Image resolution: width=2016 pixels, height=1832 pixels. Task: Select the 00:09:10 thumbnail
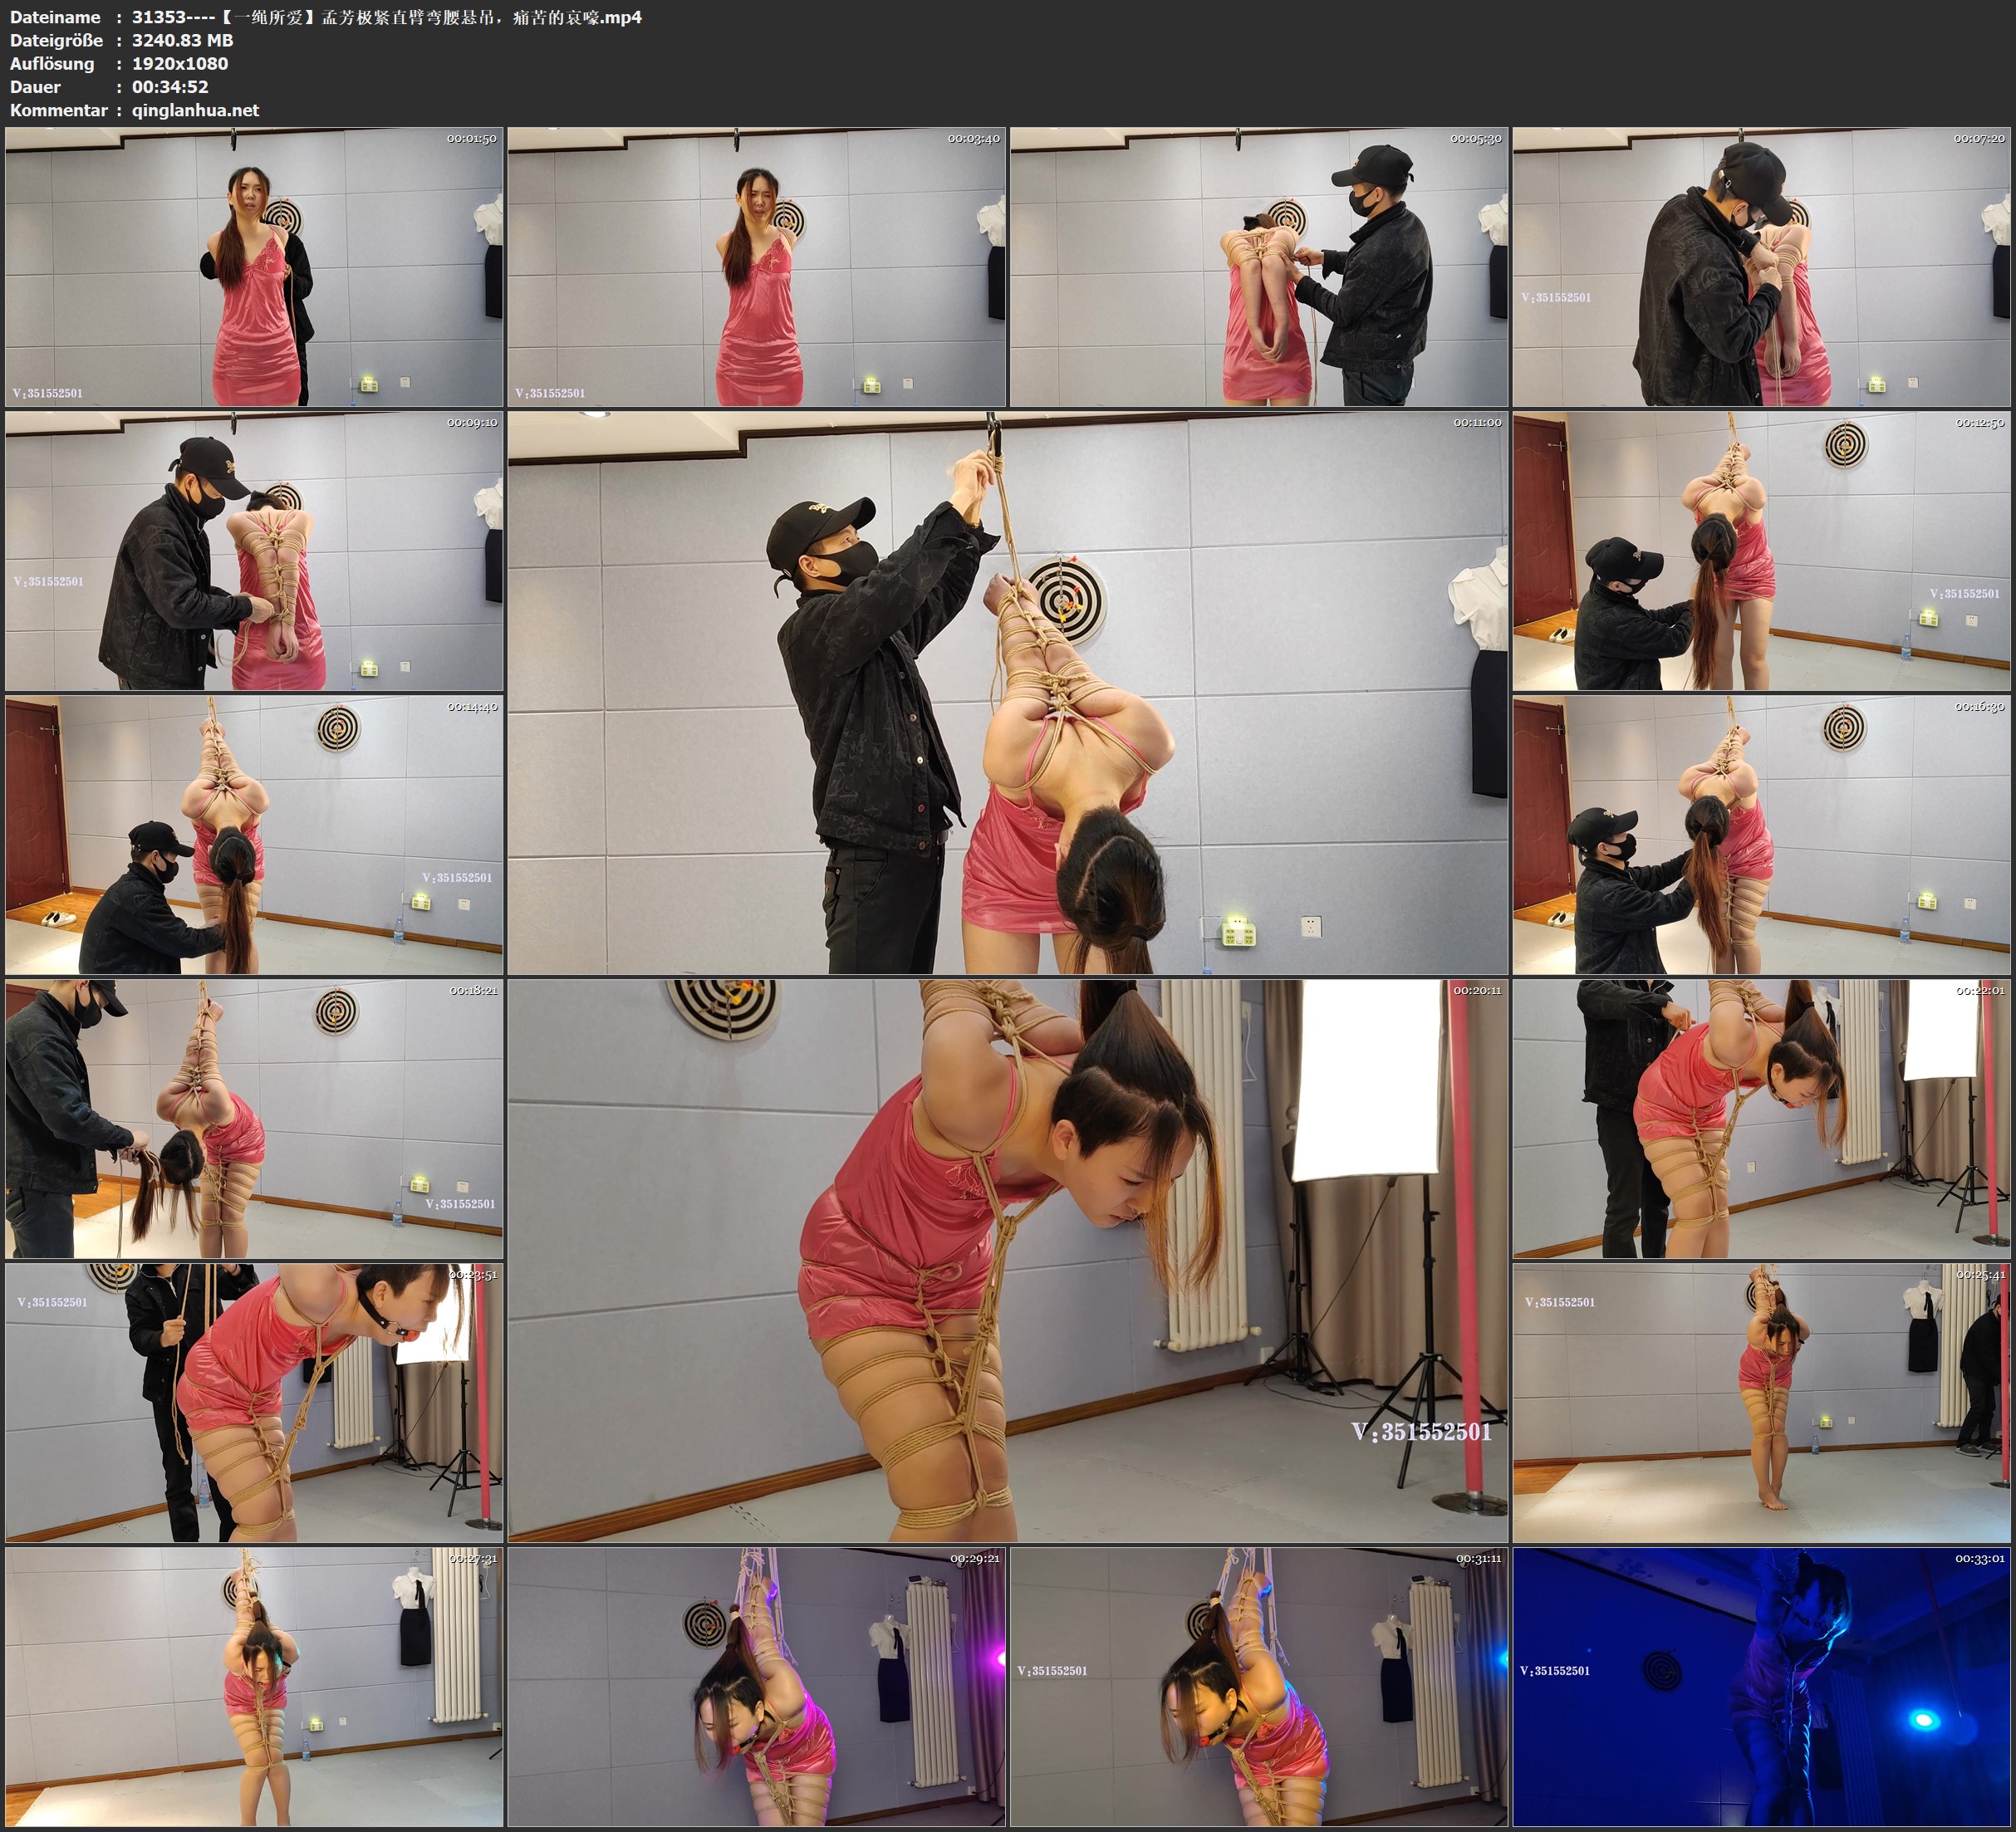pyautogui.click(x=254, y=551)
